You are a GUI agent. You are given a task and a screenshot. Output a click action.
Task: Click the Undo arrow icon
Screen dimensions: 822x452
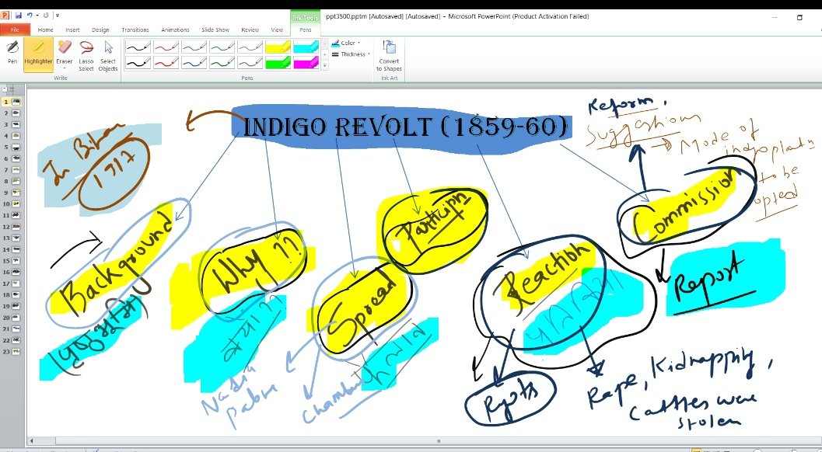point(30,16)
